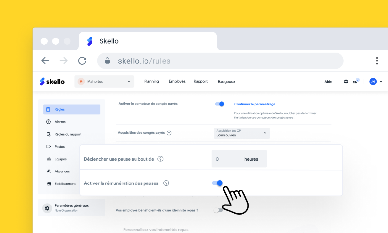
Task: Click the pause trigger hours input field
Action: coord(239,159)
